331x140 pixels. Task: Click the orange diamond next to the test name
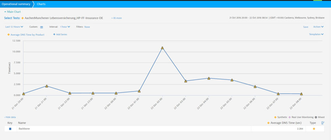22,18
